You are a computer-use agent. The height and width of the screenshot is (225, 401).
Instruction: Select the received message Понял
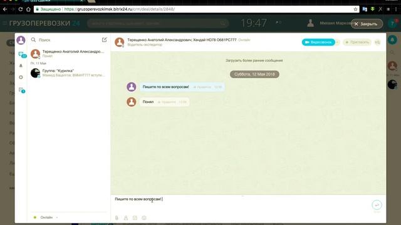coord(164,102)
